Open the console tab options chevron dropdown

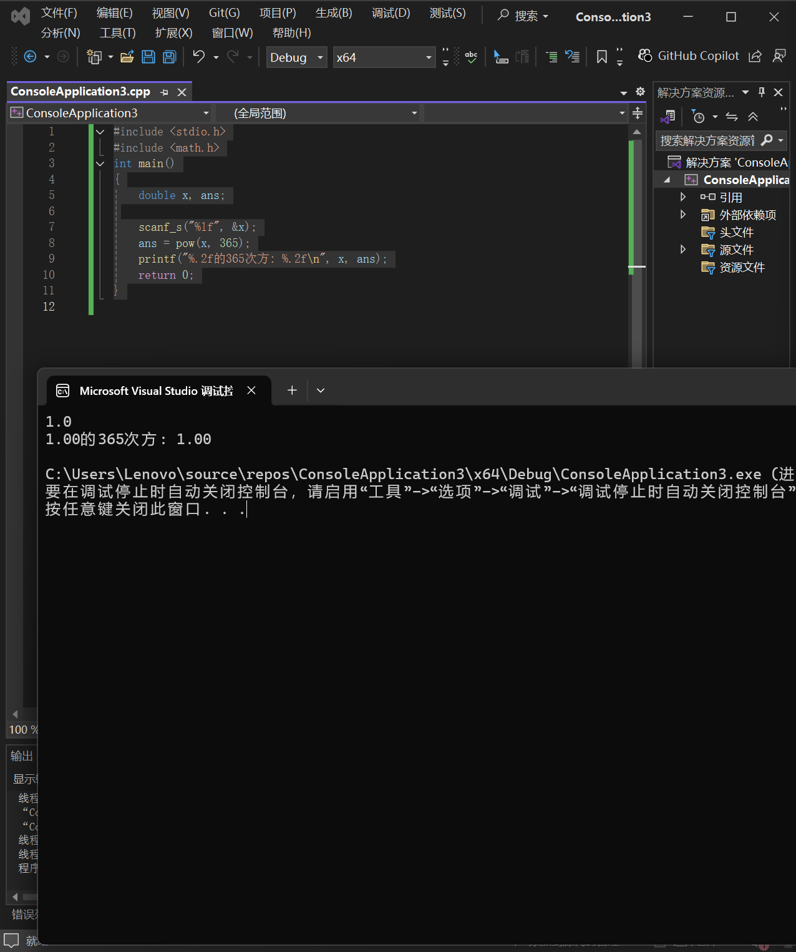pyautogui.click(x=321, y=391)
